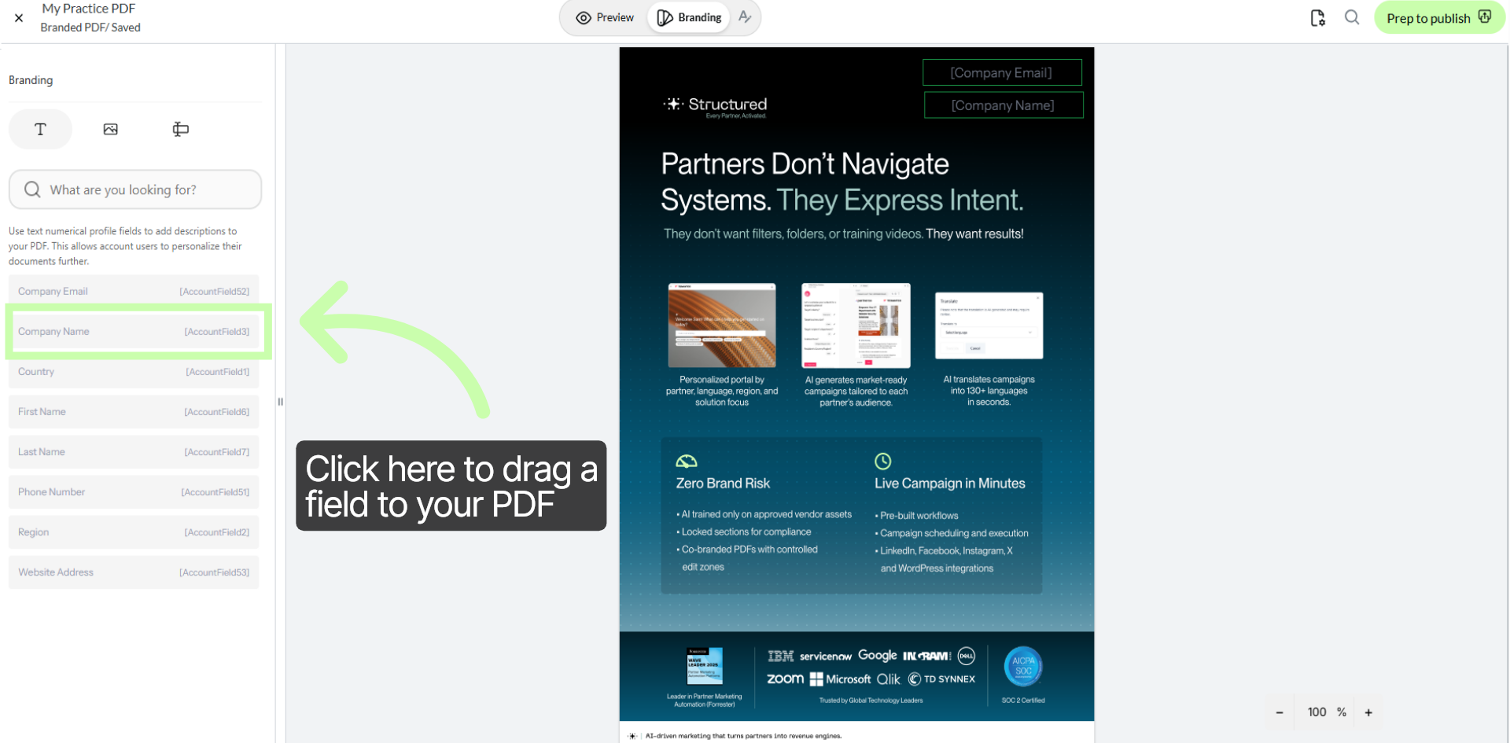The height and width of the screenshot is (743, 1510).
Task: Increase zoom with the plus button
Action: [x=1368, y=712]
